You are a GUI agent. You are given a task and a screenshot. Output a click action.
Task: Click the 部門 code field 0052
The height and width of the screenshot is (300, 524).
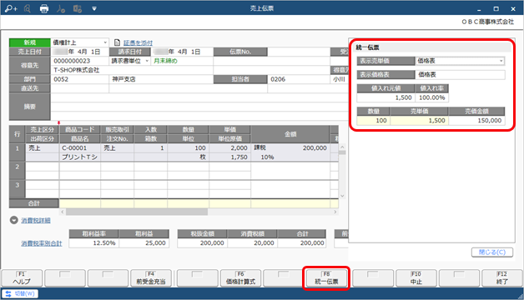[x=80, y=79]
